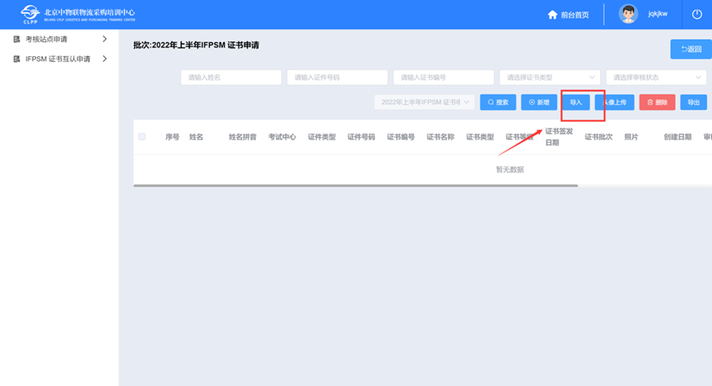The width and height of the screenshot is (712, 386).
Task: Click the home icon beside 前台首页
Action: [x=553, y=15]
